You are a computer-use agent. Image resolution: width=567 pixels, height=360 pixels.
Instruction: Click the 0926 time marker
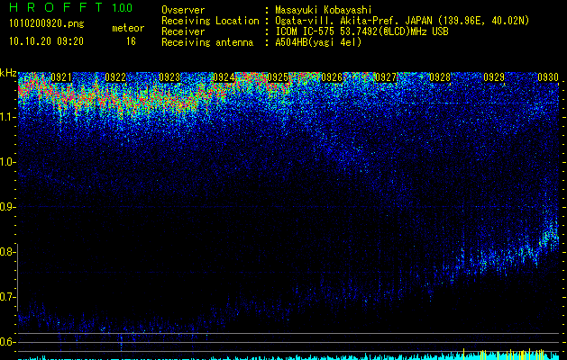[332, 77]
